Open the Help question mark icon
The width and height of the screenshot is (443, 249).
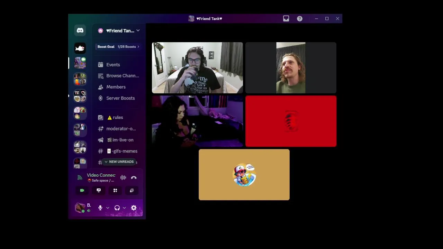click(x=300, y=19)
